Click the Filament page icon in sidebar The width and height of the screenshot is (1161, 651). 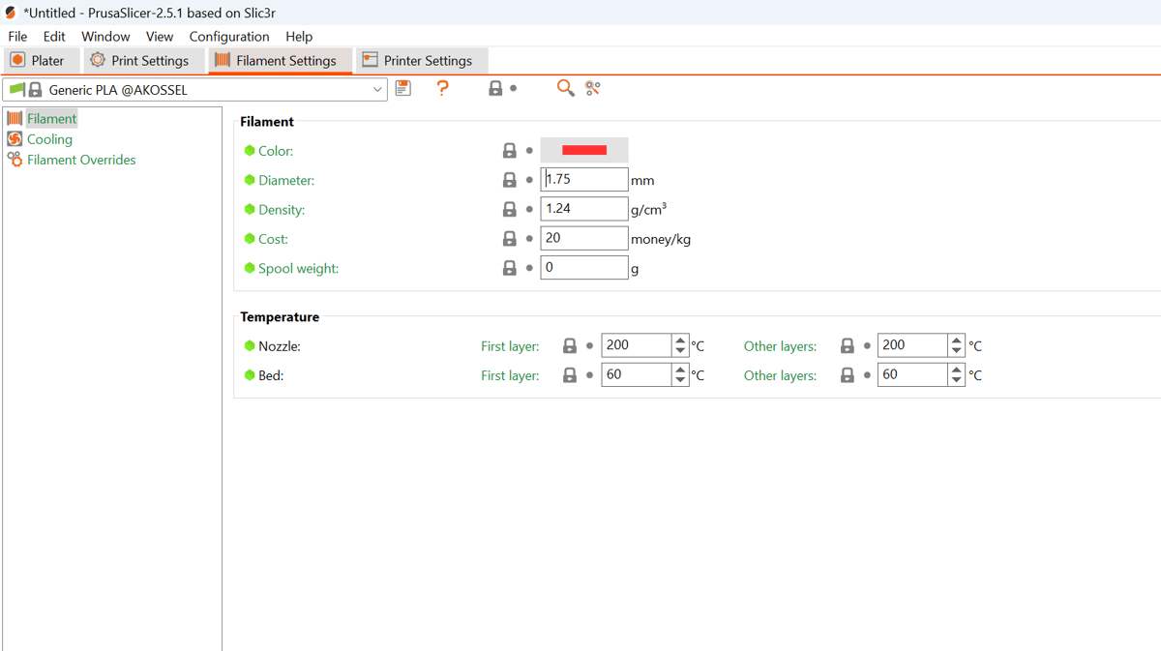pos(15,118)
